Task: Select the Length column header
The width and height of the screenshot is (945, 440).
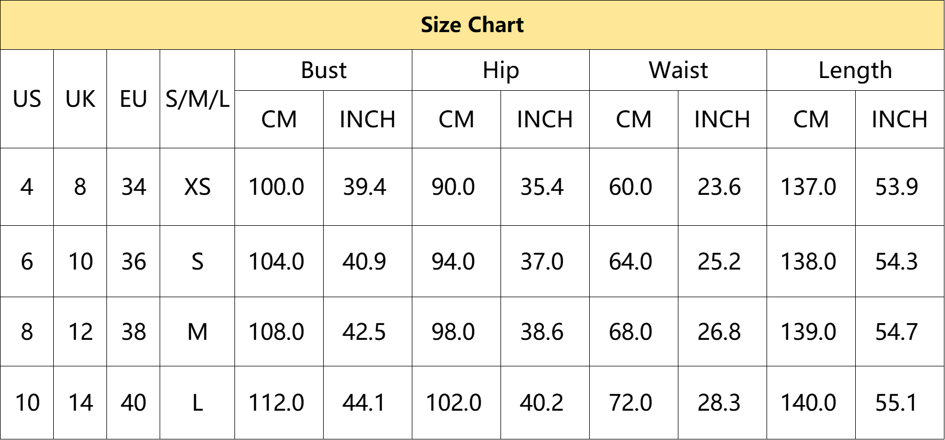Action: [x=855, y=70]
